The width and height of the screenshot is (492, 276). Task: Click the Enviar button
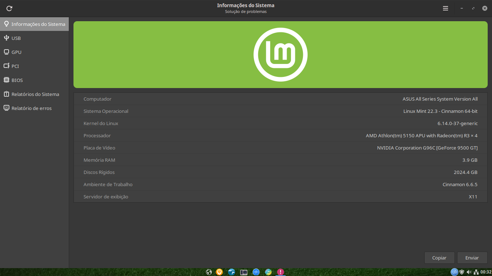point(472,258)
